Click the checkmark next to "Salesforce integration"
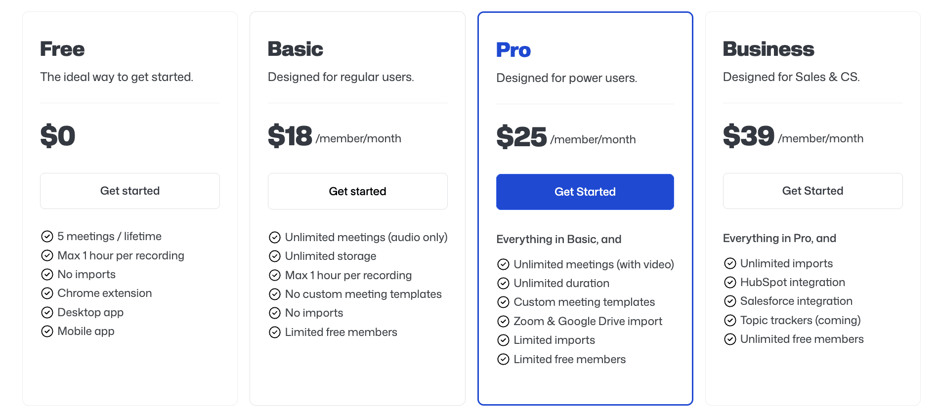Viewport: 939px width, 416px height. tap(730, 301)
